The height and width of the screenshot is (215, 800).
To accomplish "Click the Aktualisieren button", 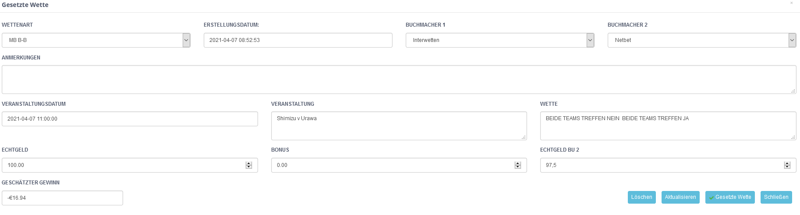I will click(680, 197).
